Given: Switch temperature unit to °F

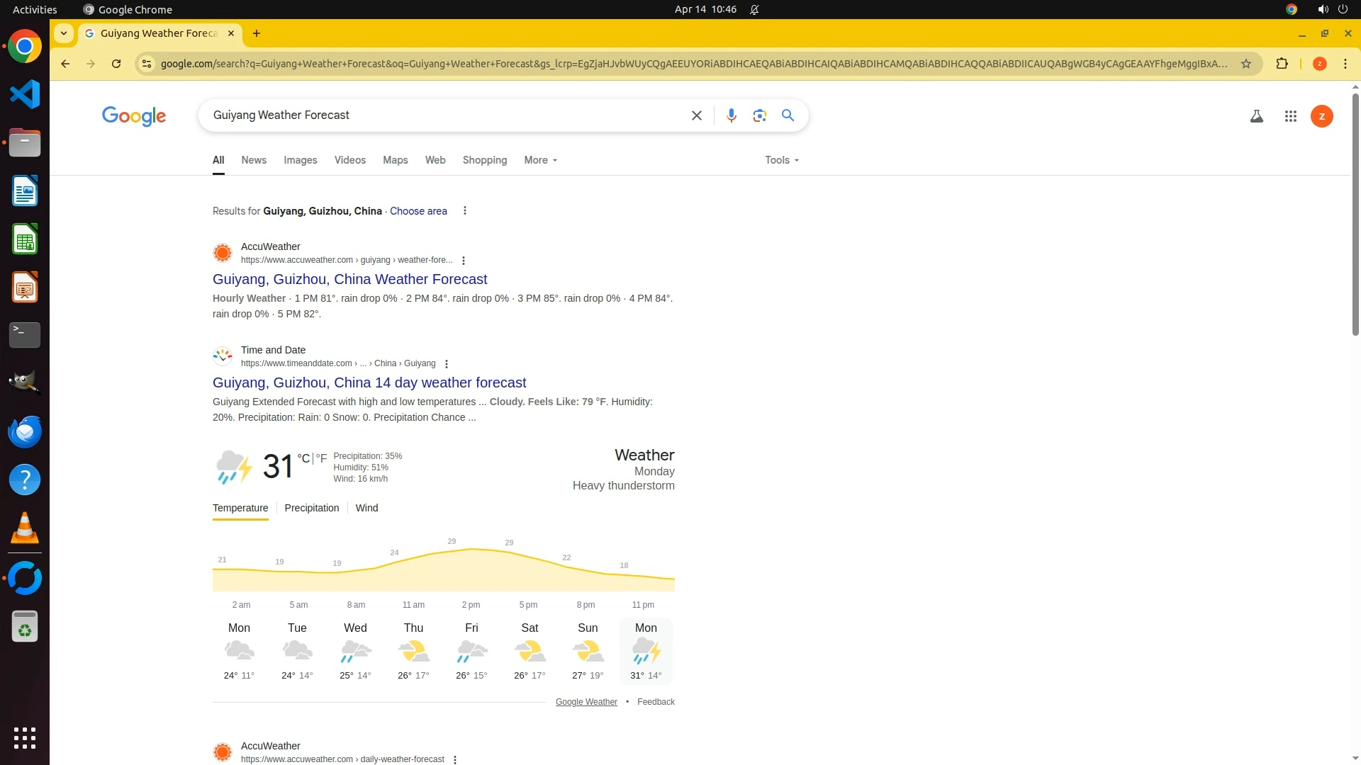Looking at the screenshot, I should 322,458.
